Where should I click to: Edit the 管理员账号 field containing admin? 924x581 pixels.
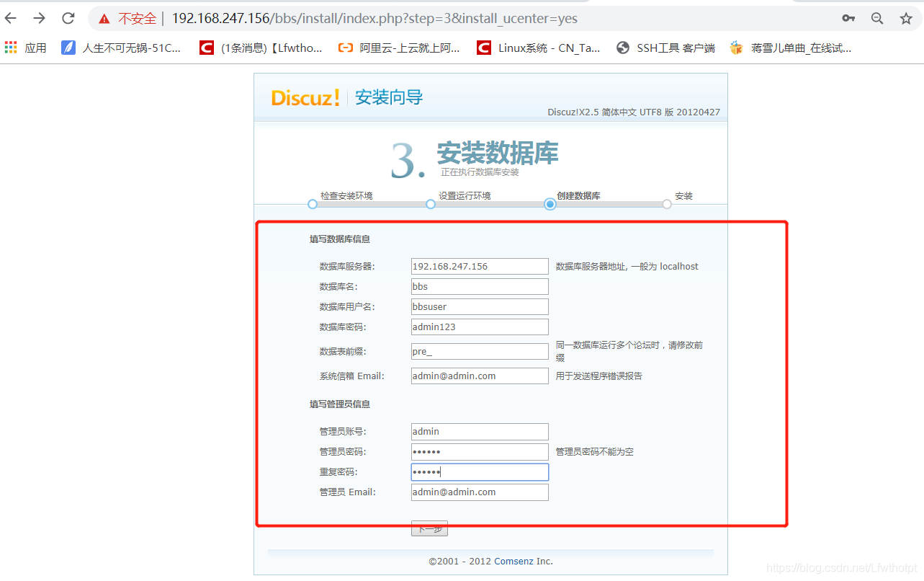click(480, 431)
